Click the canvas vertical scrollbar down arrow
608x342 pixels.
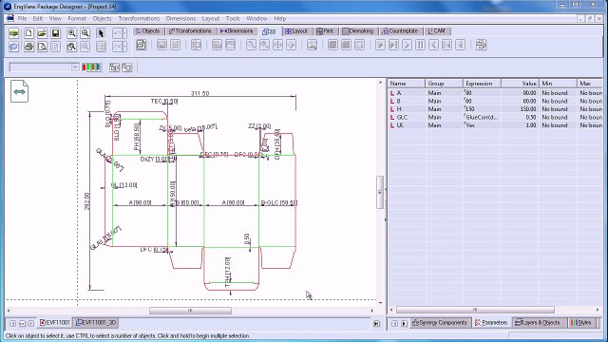380,302
